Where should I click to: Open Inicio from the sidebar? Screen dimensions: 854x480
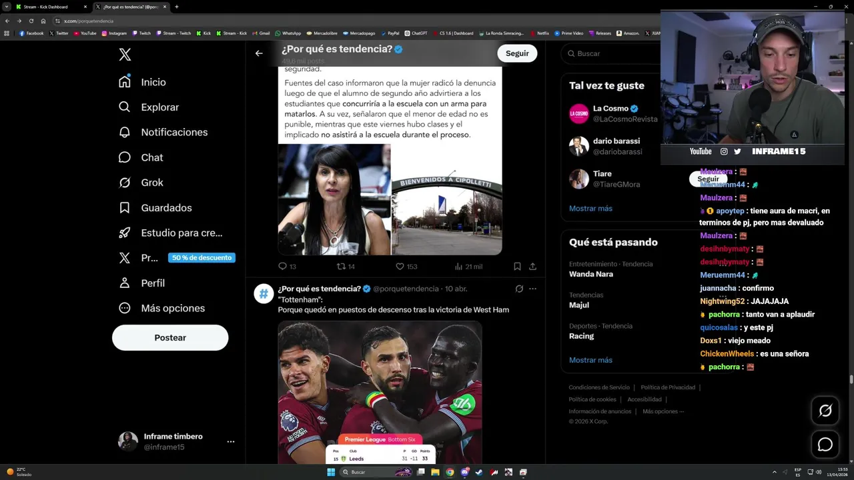click(x=142, y=82)
